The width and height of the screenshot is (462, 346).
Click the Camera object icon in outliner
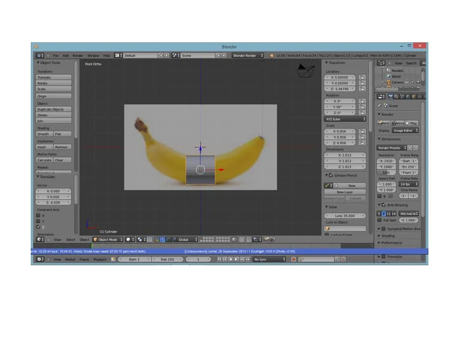pyautogui.click(x=389, y=82)
